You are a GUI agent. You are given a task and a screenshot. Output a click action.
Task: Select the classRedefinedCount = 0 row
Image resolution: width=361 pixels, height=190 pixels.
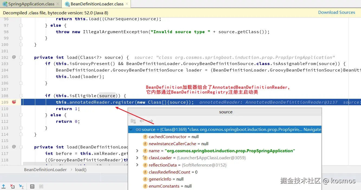225,172
